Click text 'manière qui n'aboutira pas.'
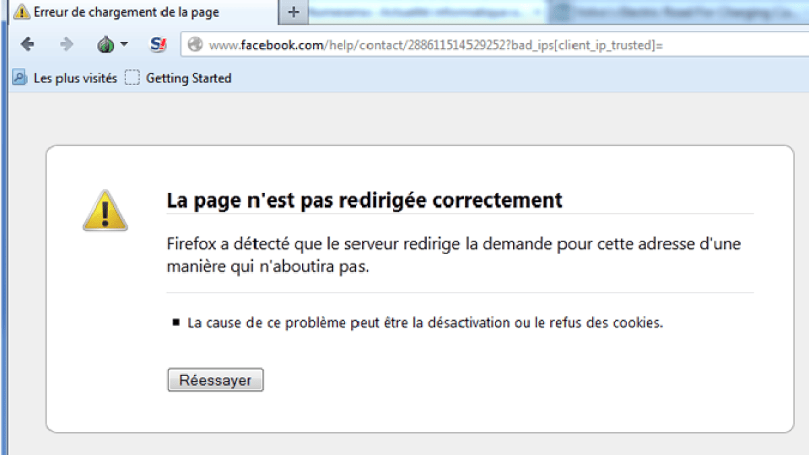This screenshot has width=809, height=455. [x=268, y=267]
